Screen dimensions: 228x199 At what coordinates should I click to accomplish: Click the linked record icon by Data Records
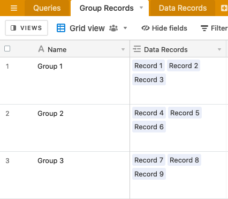pyautogui.click(x=137, y=49)
